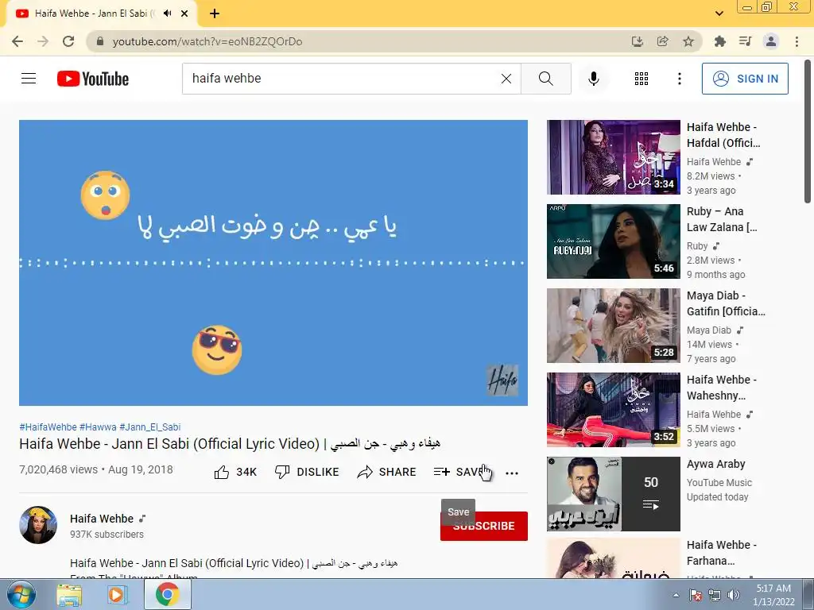Image resolution: width=814 pixels, height=610 pixels.
Task: Open Windows Start menu
Action: click(x=21, y=595)
